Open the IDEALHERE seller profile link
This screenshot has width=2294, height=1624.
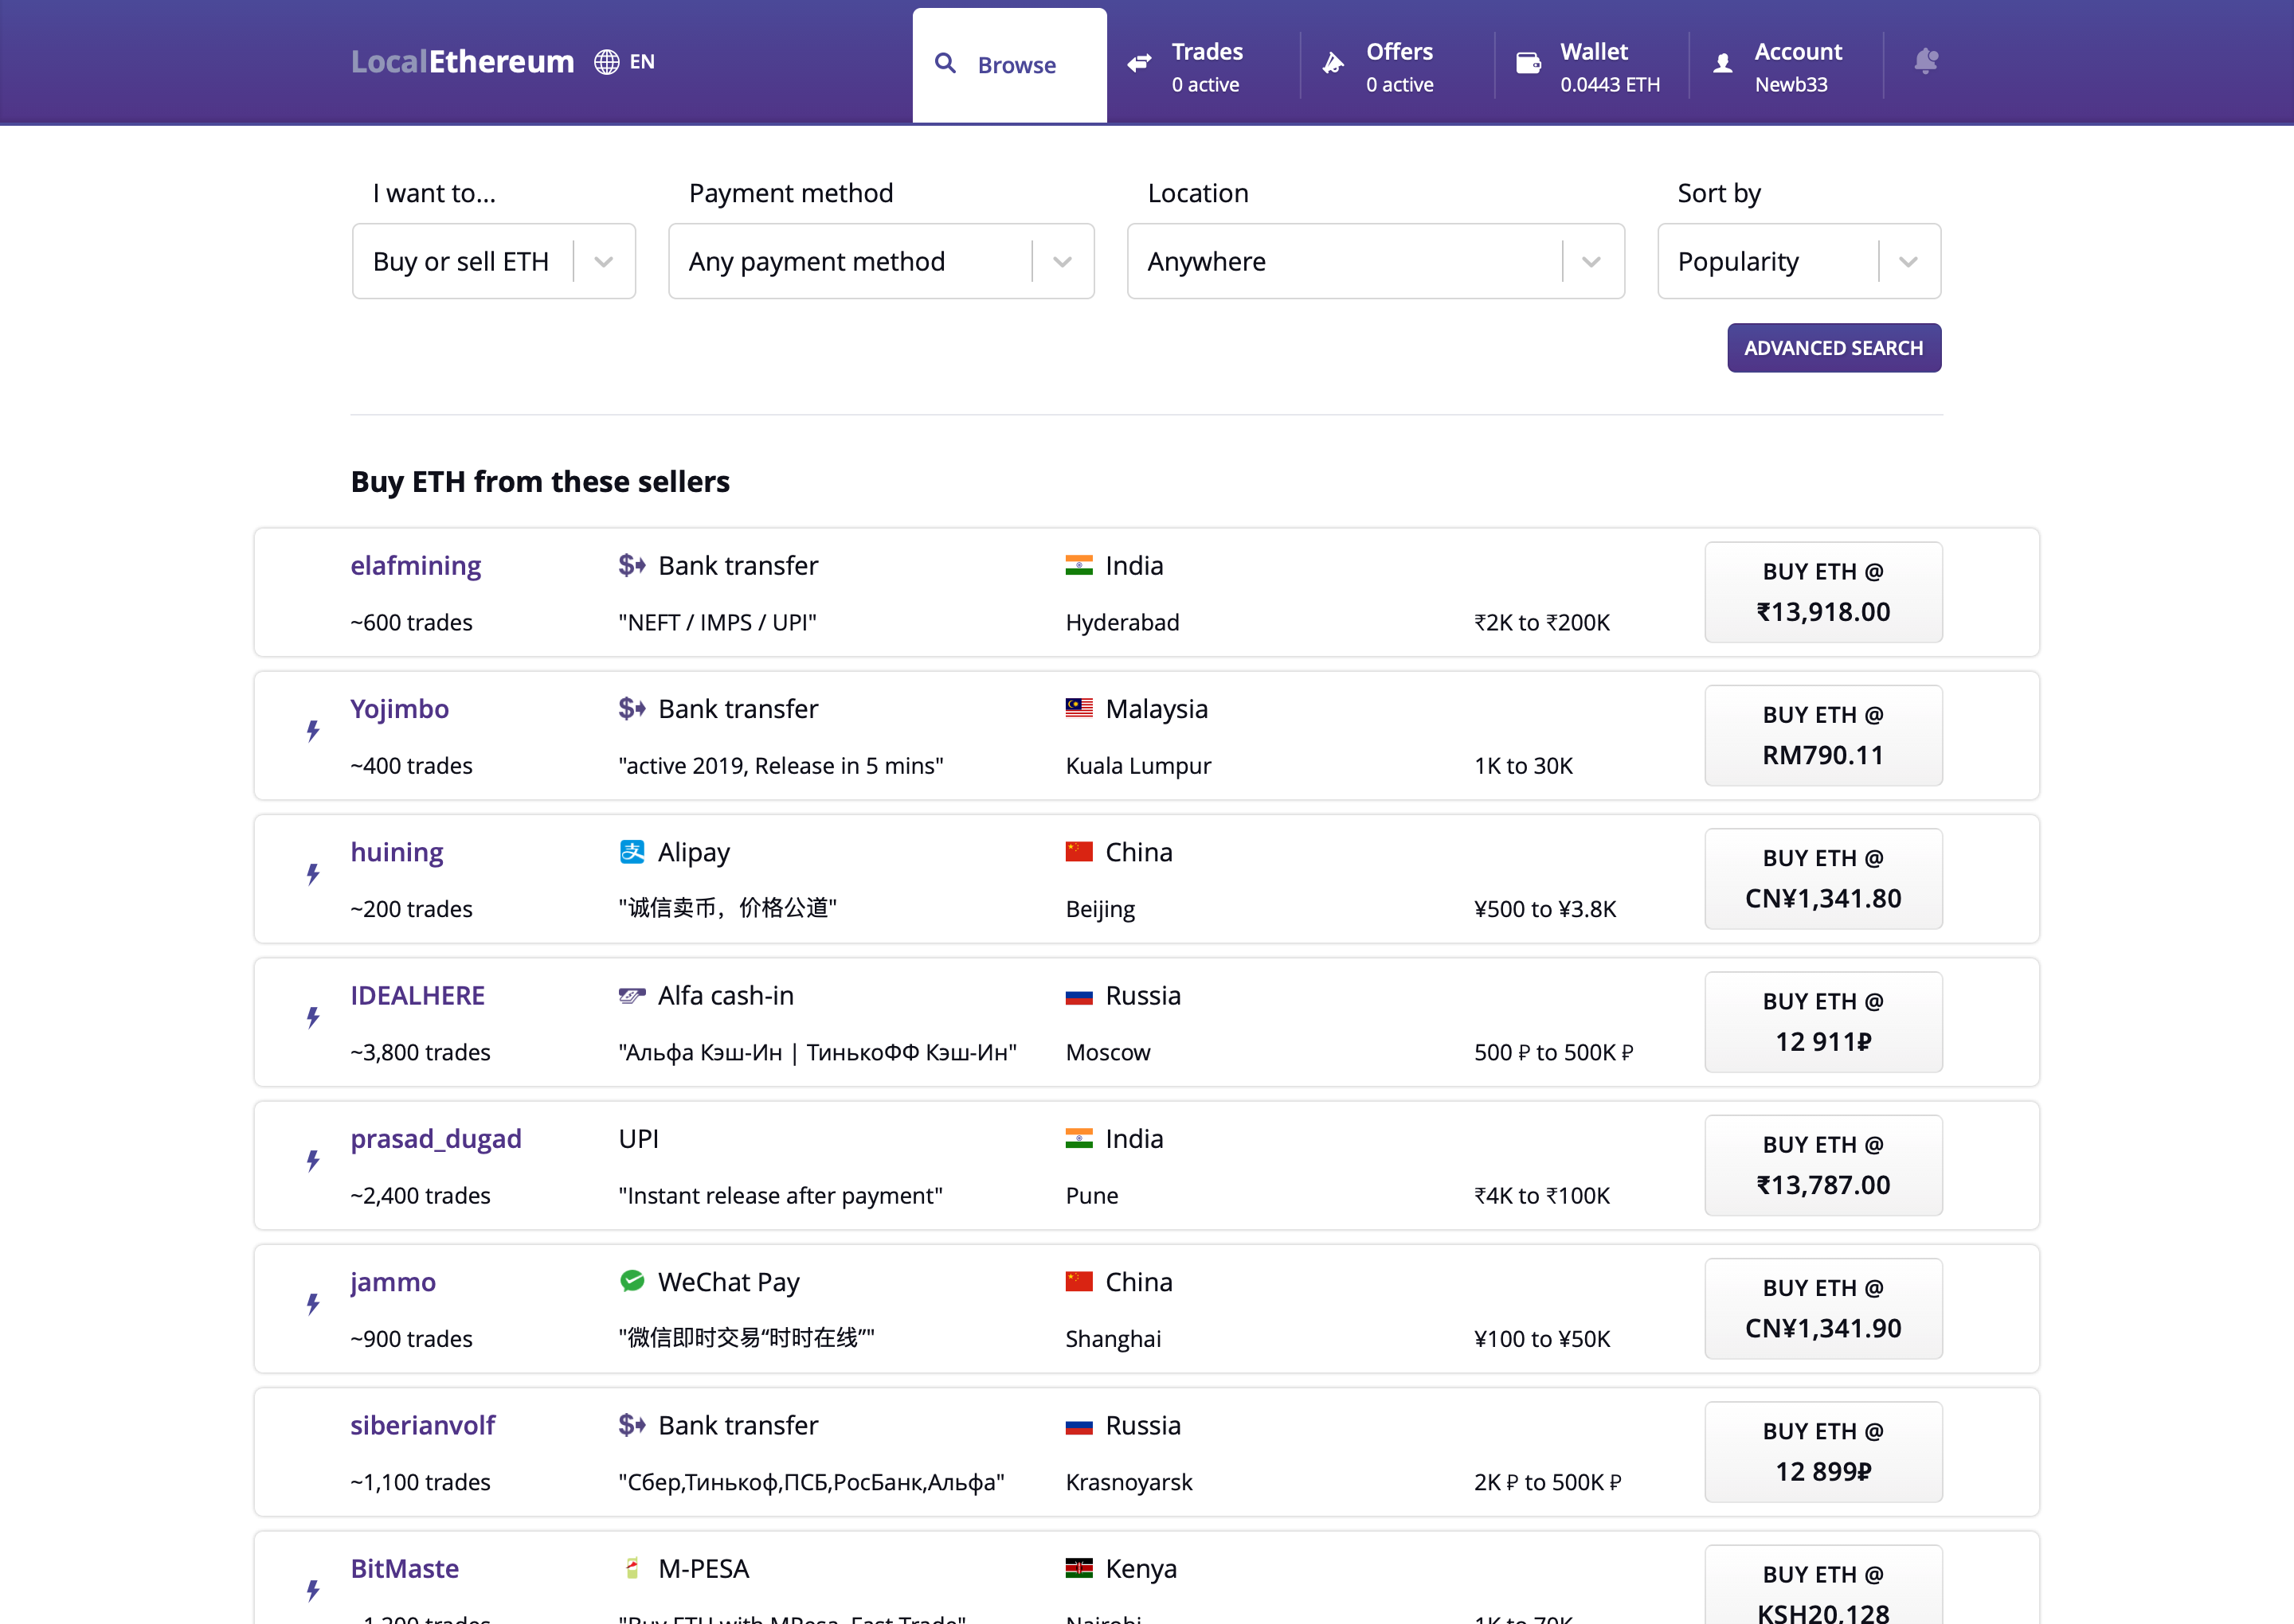(x=417, y=995)
